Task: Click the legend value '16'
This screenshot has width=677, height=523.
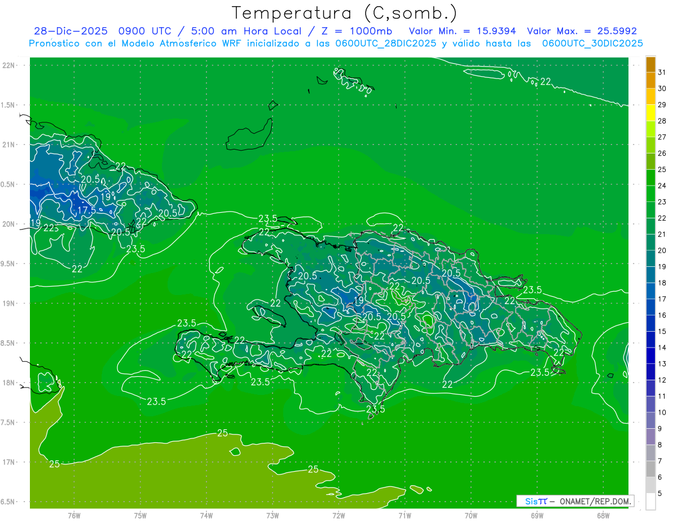Action: 662,315
